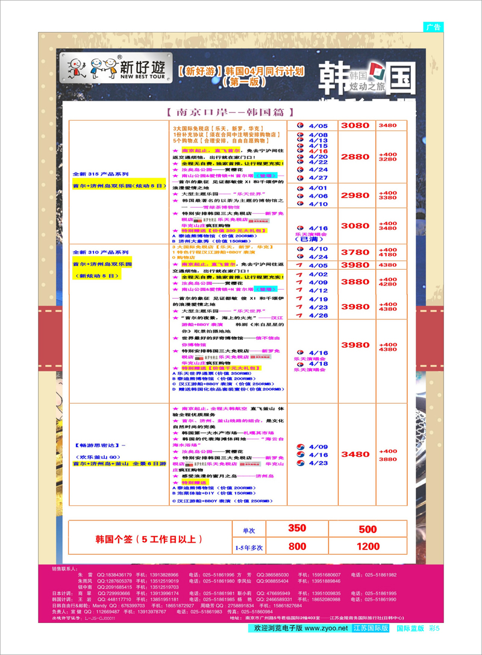This screenshot has width=482, height=655.
Task: Click the +400 3380 price cell
Action: tap(388, 195)
